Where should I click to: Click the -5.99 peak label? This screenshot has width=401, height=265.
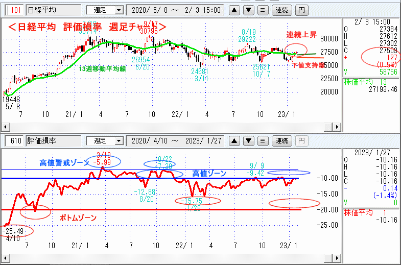point(102,162)
